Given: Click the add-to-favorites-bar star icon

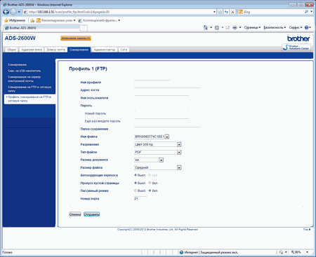Looking at the screenshot, I should (32, 20).
